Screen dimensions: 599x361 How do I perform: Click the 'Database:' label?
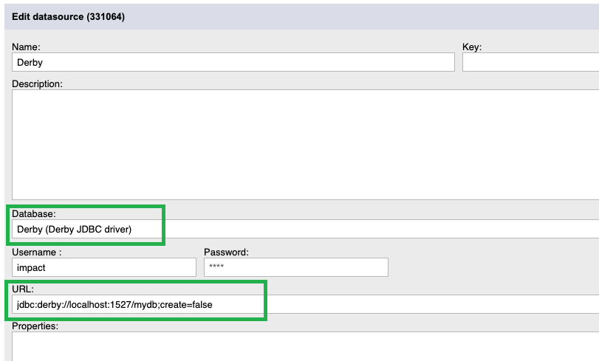(x=34, y=214)
